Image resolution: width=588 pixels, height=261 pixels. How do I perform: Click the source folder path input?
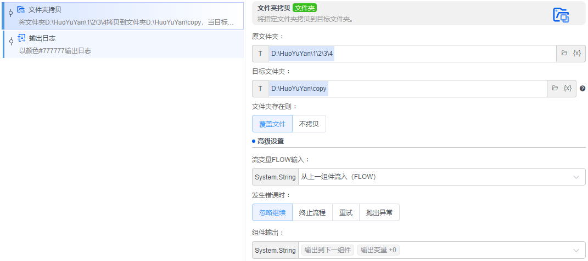(412, 54)
